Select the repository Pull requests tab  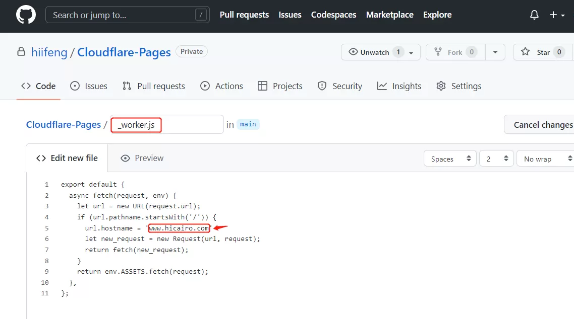click(153, 86)
